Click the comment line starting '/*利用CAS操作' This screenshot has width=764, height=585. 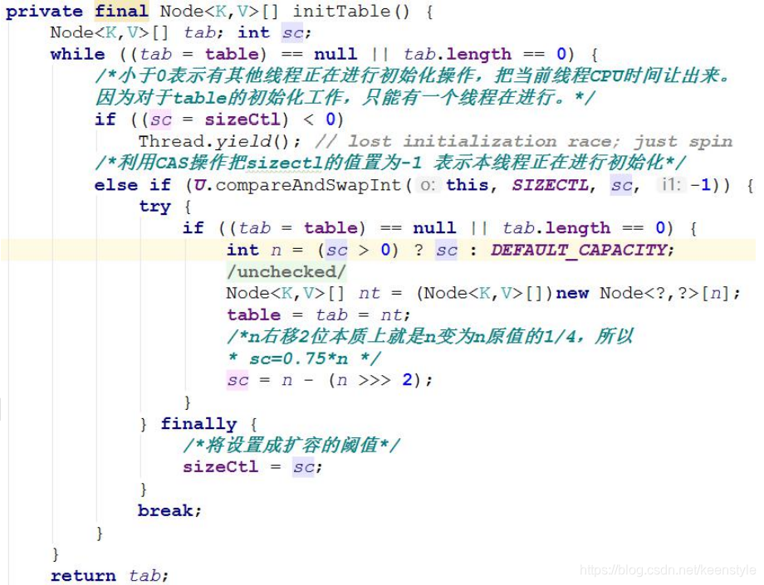pyautogui.click(x=389, y=163)
